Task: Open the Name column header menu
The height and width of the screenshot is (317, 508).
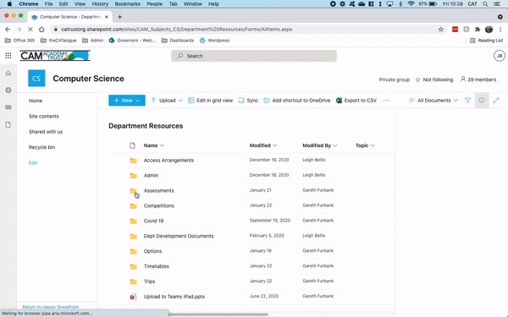Action: click(x=154, y=145)
